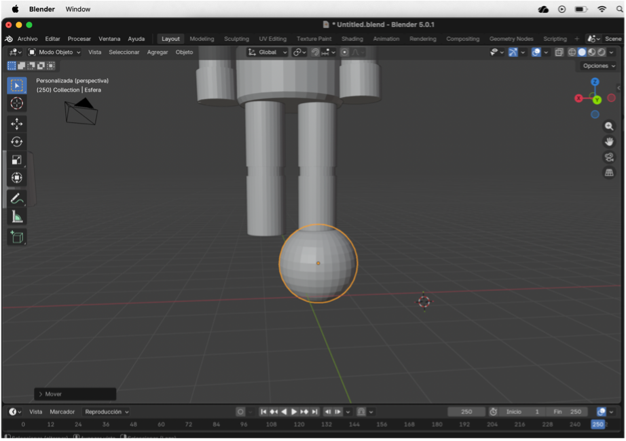Click the camera view icon

609,157
